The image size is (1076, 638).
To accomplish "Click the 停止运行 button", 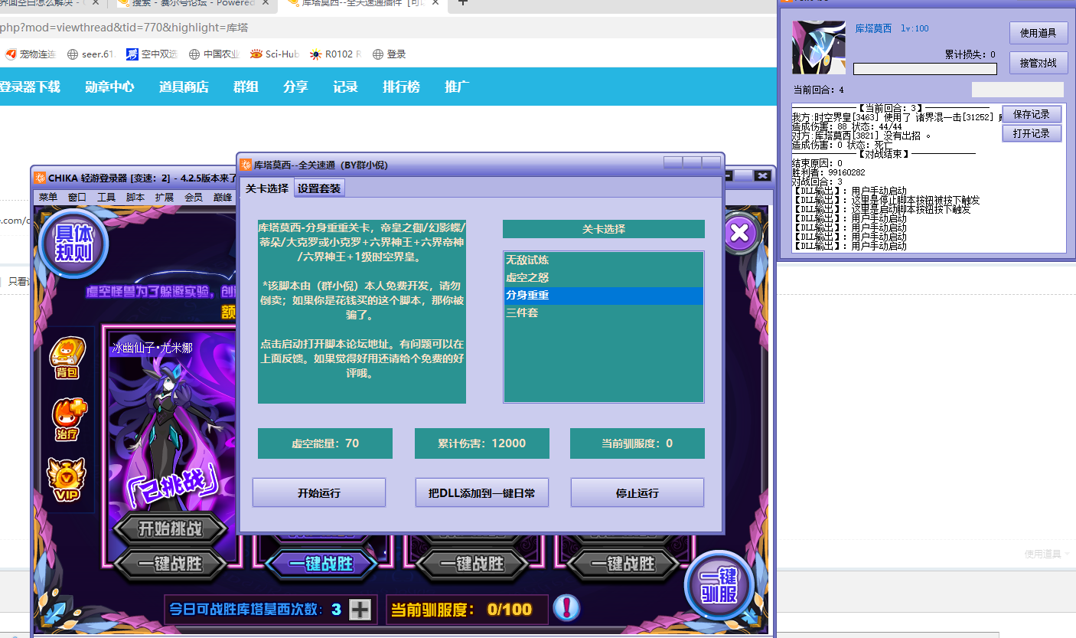I will coord(637,492).
